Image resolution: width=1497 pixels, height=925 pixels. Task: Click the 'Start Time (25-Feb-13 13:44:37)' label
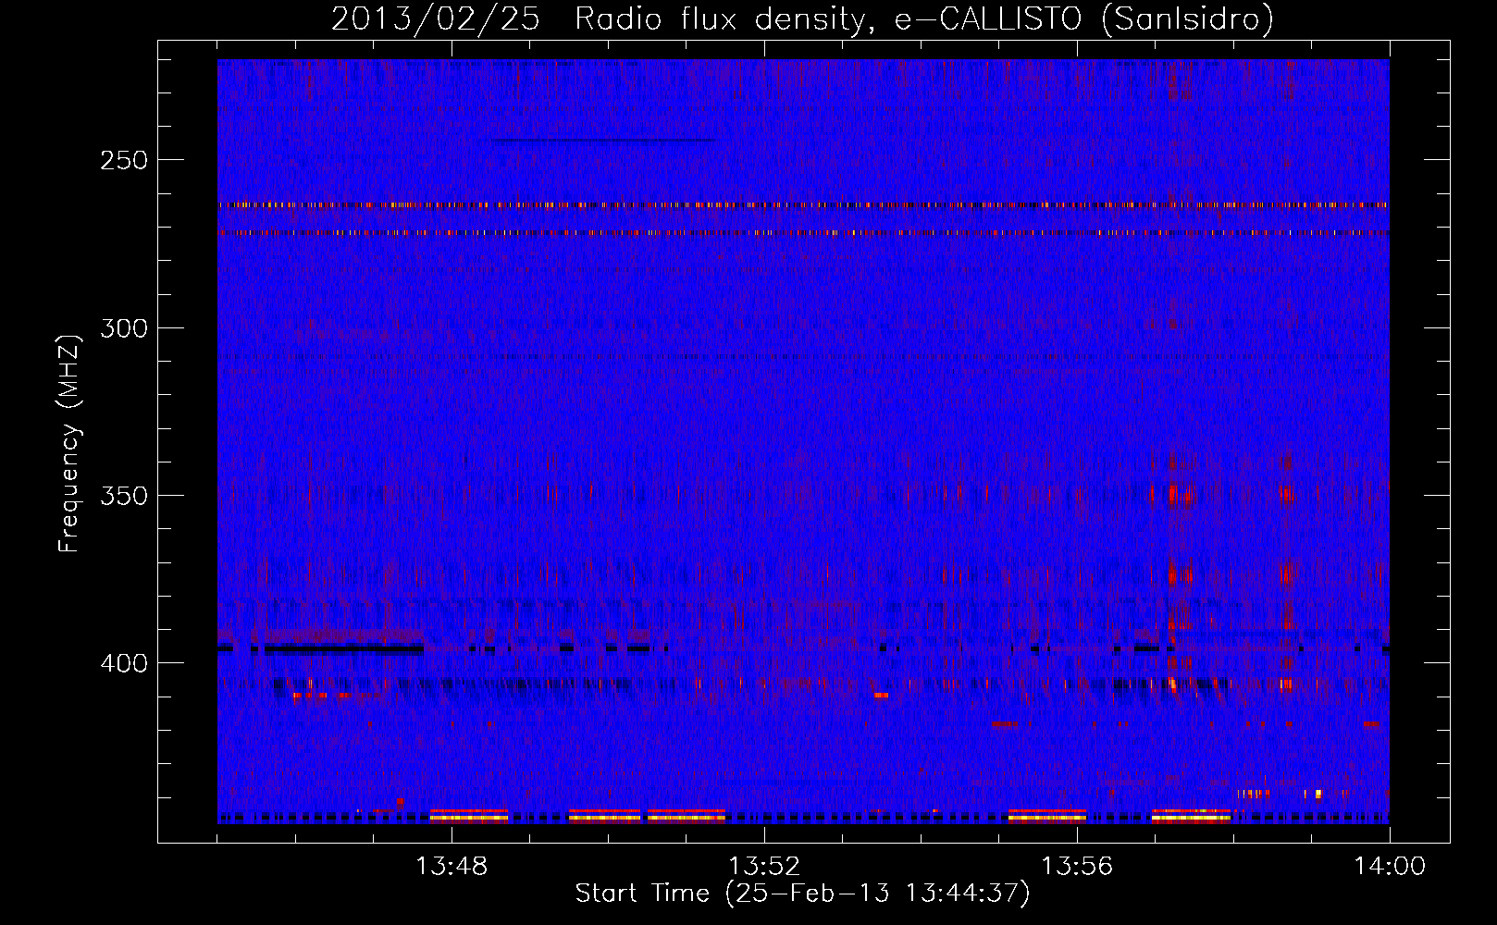click(x=802, y=894)
